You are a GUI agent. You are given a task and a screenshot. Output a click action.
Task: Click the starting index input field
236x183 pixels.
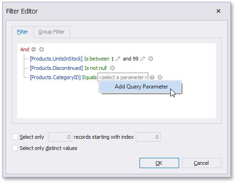click(x=148, y=137)
